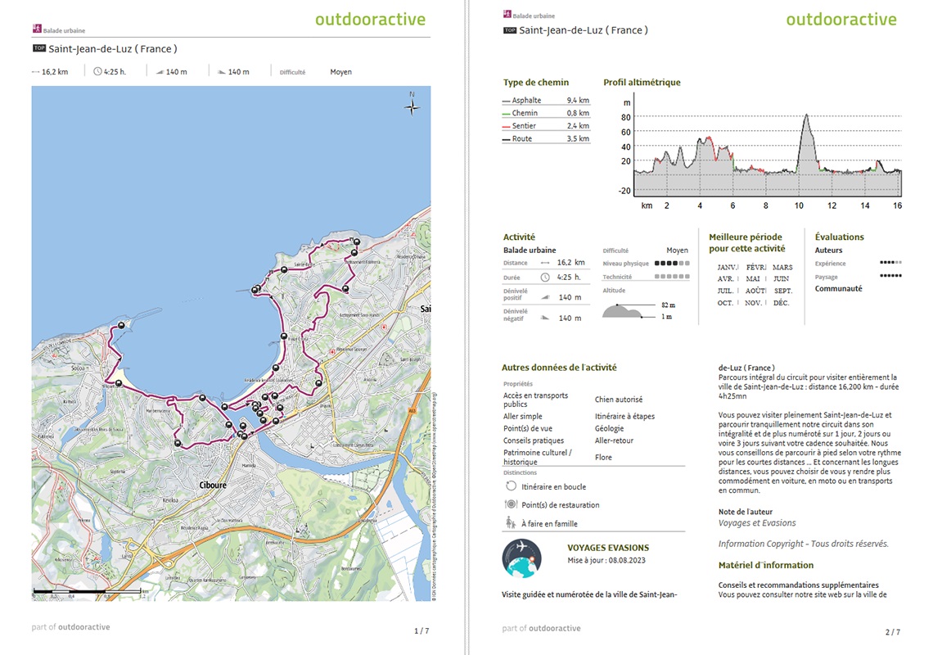Click the VOYAGES EVASIONS author name
This screenshot has height=655, width=933.
pos(608,548)
